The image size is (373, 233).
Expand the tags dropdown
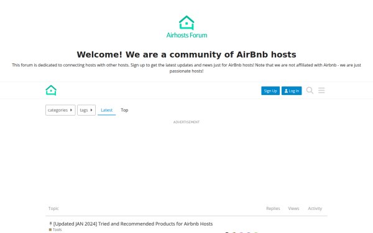[86, 110]
